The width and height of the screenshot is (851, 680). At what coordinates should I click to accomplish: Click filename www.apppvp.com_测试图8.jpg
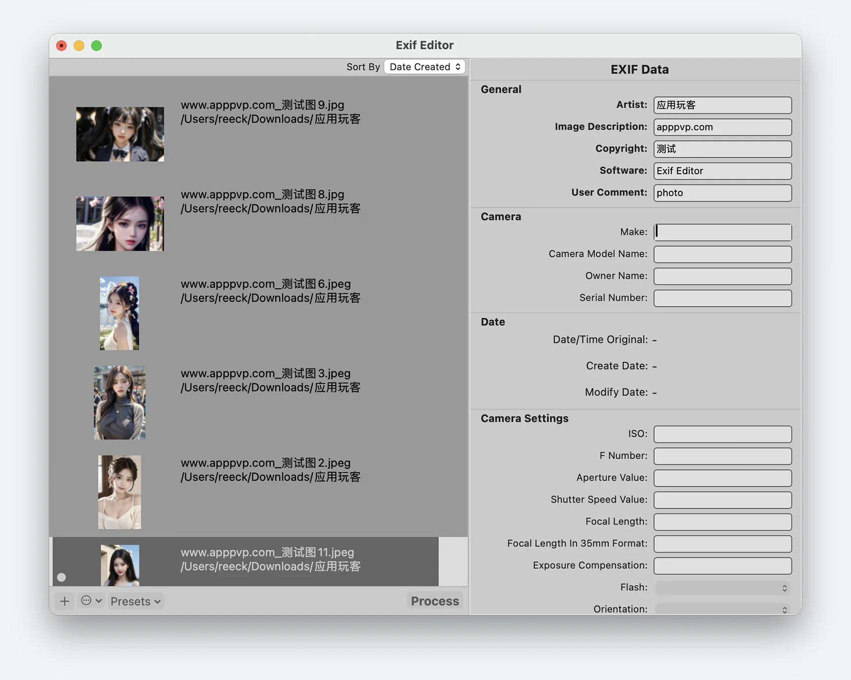click(262, 194)
